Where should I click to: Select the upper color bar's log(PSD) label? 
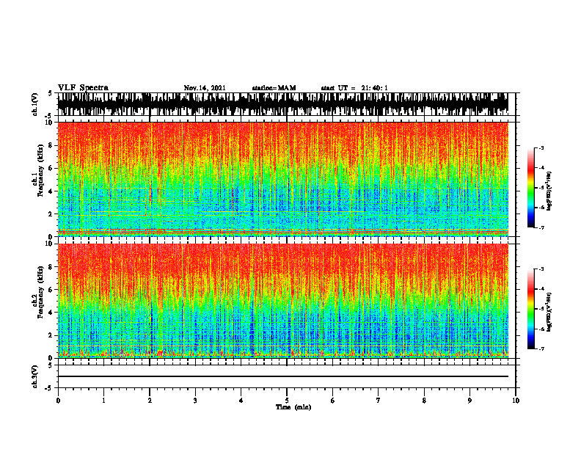[549, 191]
